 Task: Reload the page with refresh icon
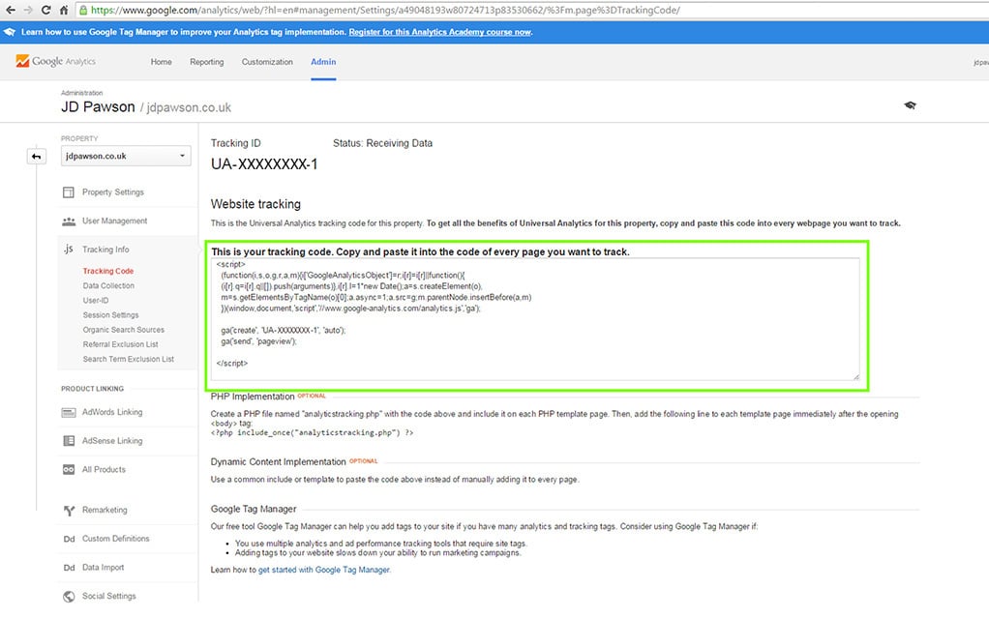46,10
